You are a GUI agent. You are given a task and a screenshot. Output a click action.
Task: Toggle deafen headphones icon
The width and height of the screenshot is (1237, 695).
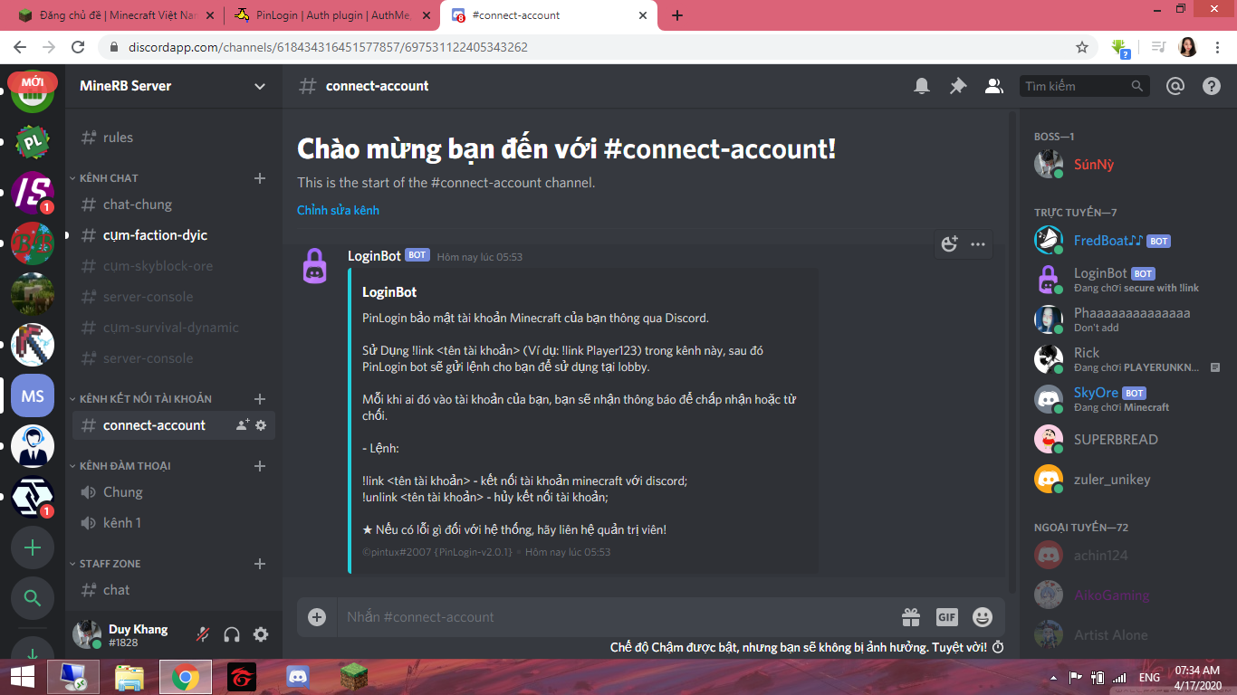(x=232, y=634)
